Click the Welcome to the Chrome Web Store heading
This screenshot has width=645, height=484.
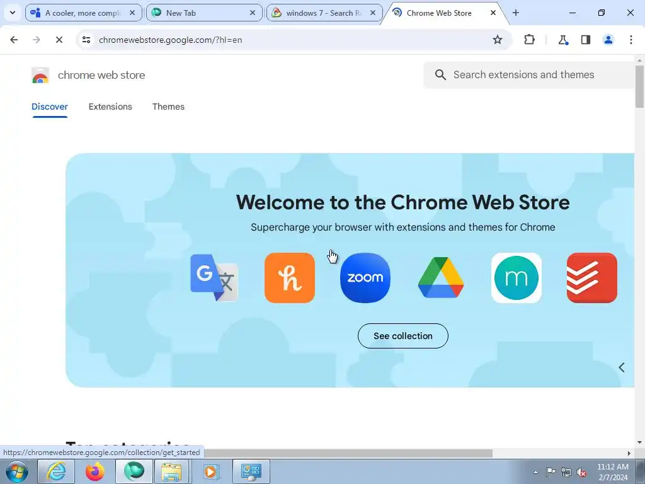tap(402, 202)
